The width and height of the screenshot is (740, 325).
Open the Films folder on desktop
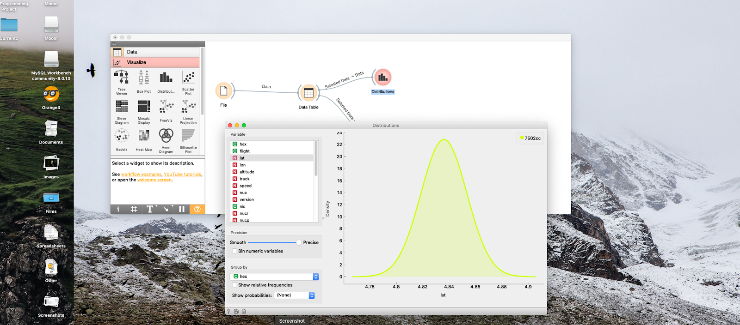pyautogui.click(x=51, y=198)
